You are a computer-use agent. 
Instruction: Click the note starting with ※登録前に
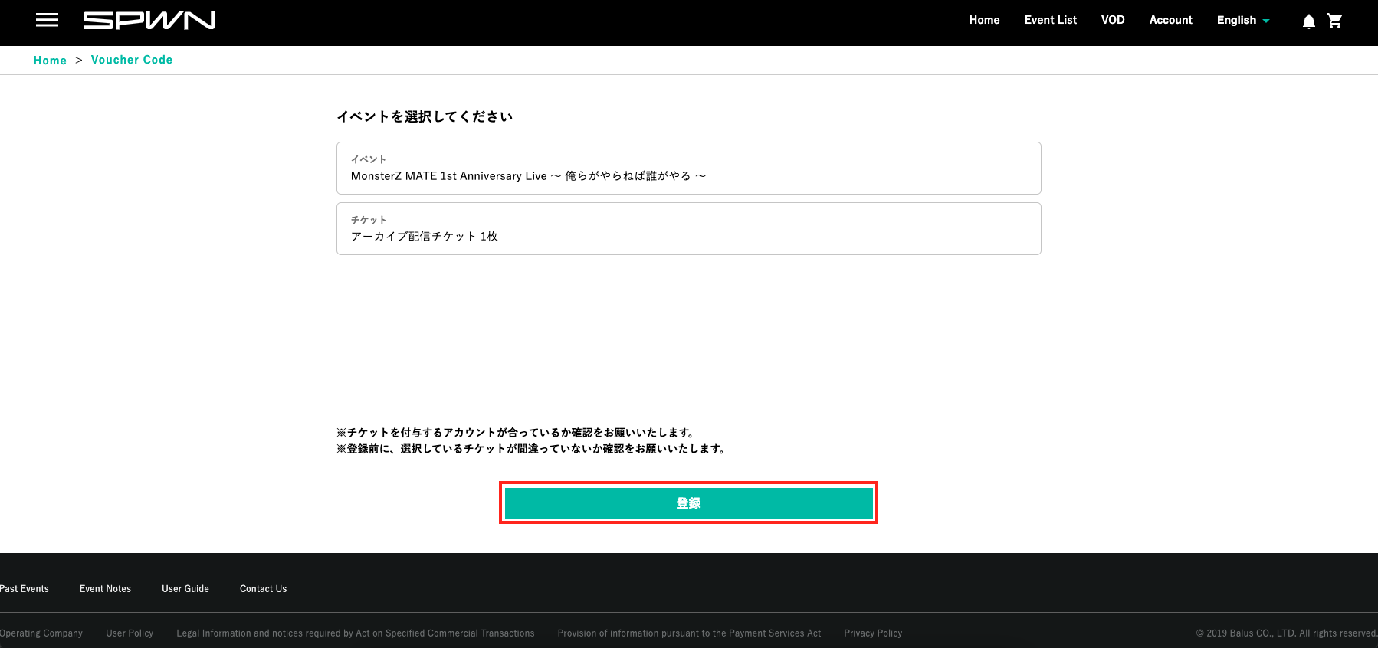[531, 449]
